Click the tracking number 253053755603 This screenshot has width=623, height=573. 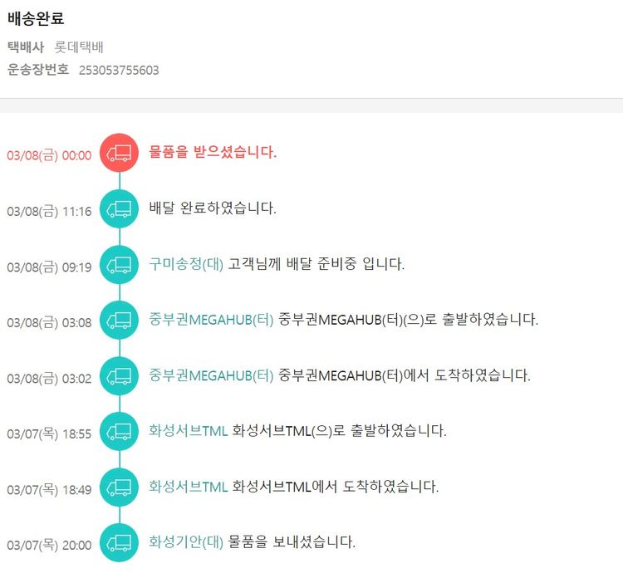(x=119, y=71)
